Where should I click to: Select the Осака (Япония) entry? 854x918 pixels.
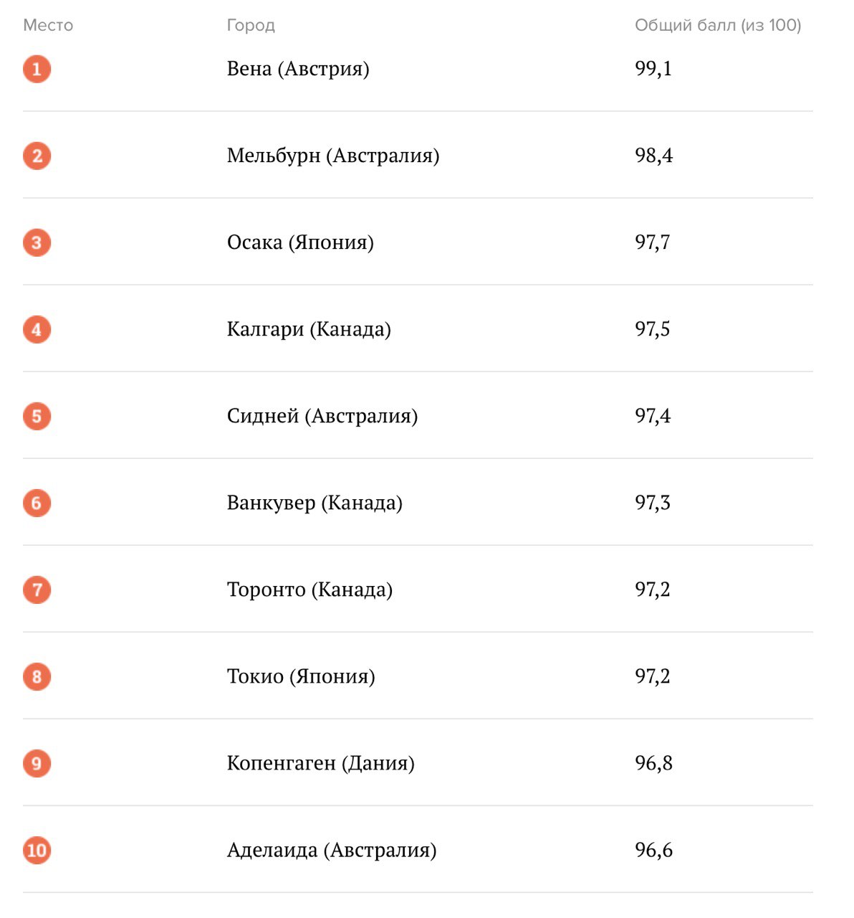tap(300, 242)
